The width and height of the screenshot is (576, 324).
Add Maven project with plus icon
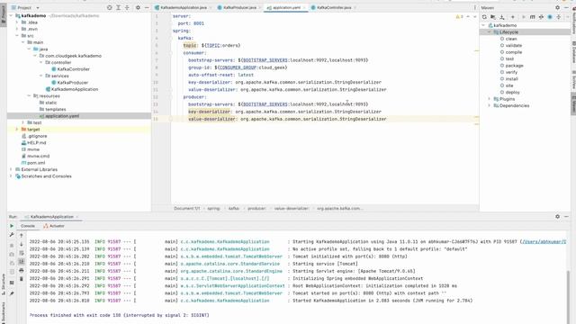tap(512, 17)
